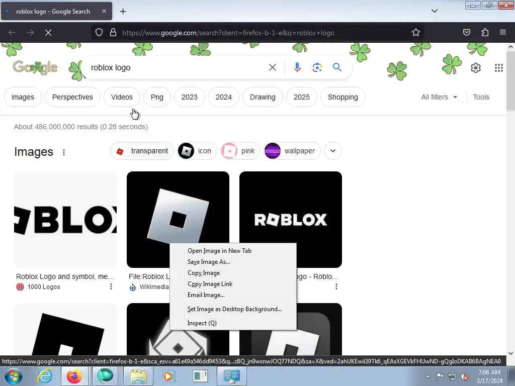Open the Google apps grid

(498, 68)
